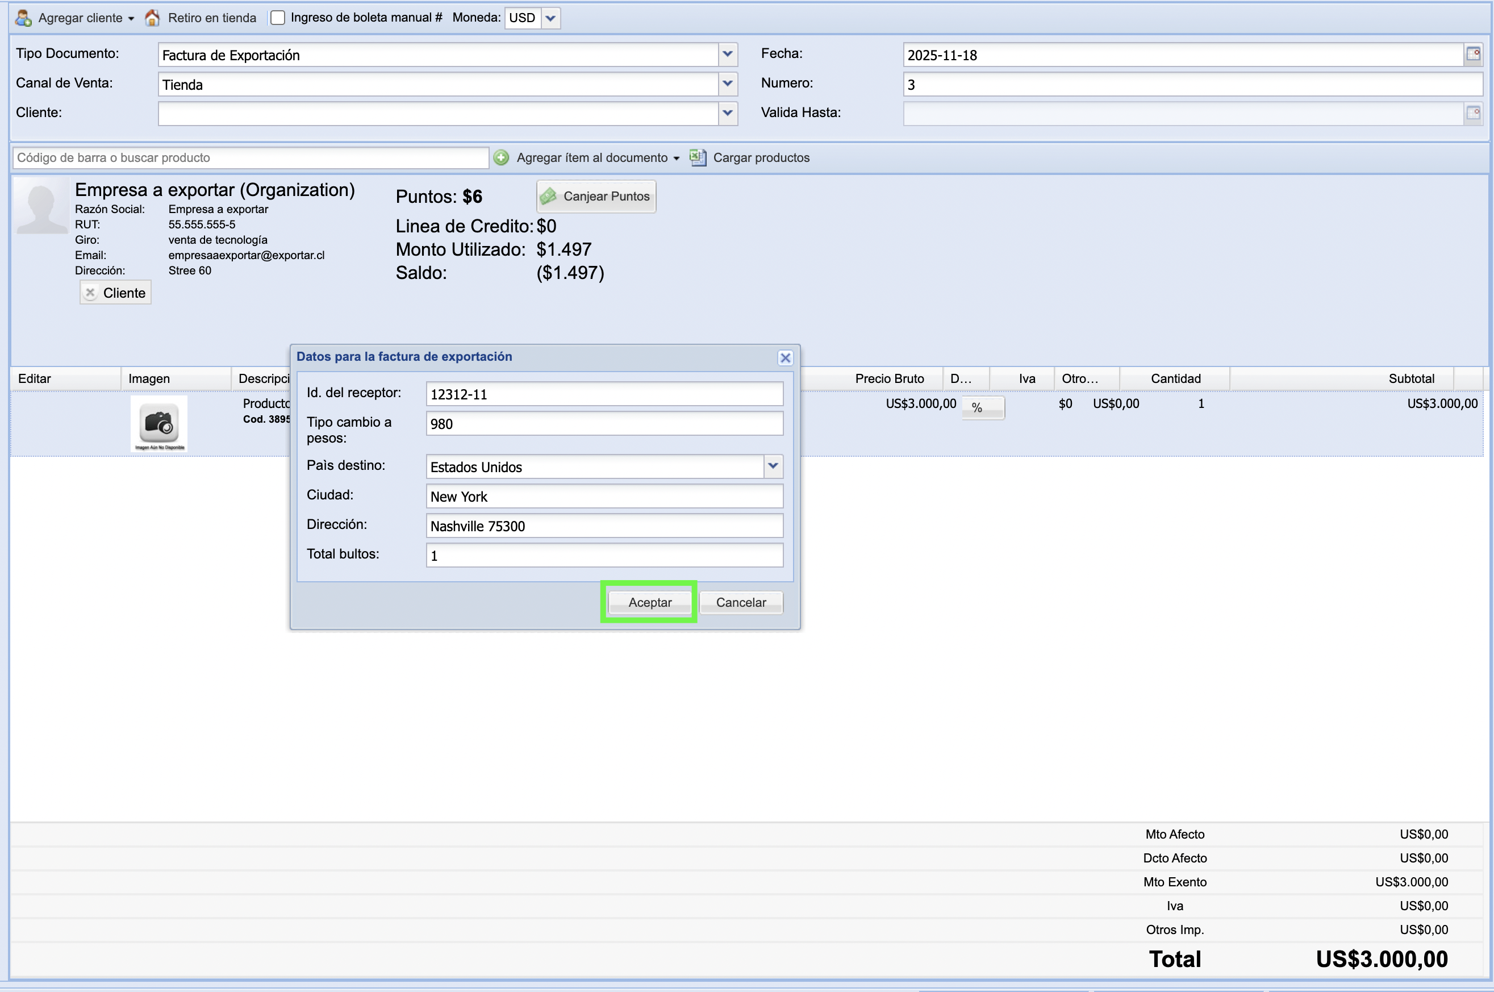Click the Agregar cliente user icon

[23, 18]
